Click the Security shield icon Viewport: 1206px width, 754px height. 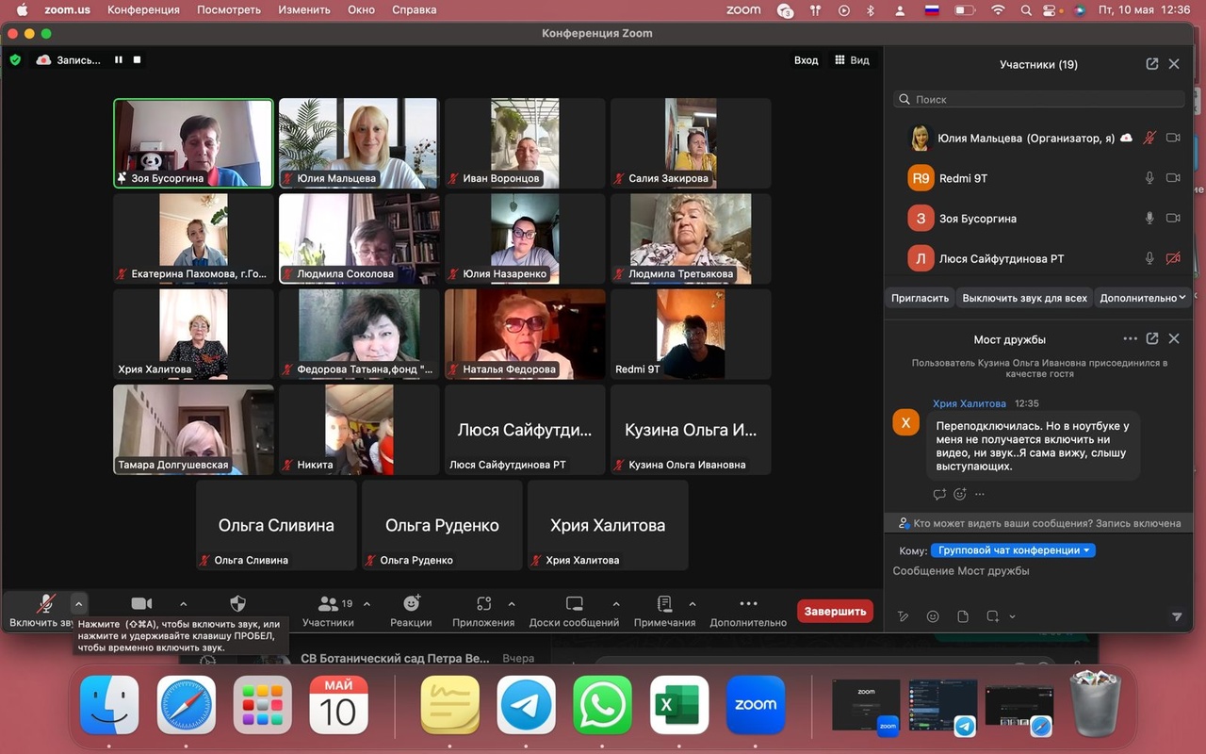tap(237, 604)
